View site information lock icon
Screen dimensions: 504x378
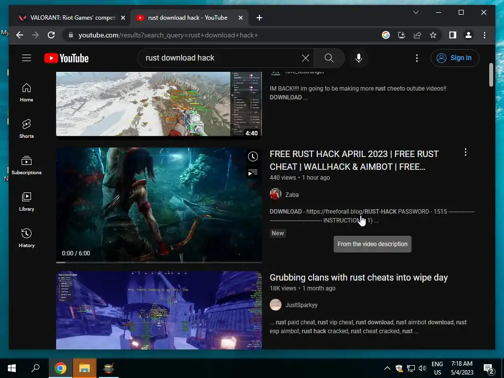click(x=71, y=35)
